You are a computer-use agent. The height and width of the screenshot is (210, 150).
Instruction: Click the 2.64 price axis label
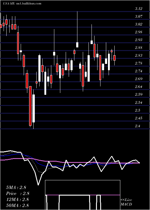point(138,87)
